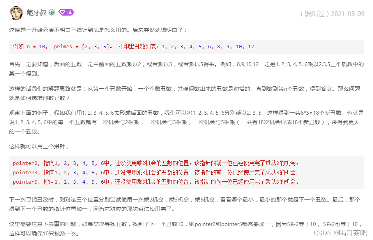Click the code line starting with 例如 n = 10
The width and height of the screenshot is (373, 240).
tap(133, 47)
